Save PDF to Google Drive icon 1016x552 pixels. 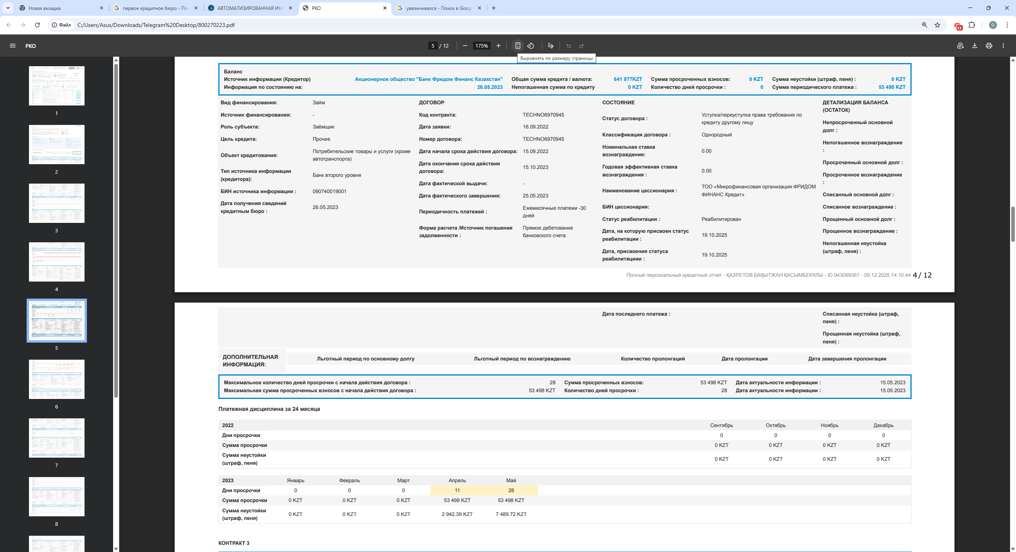tap(960, 46)
